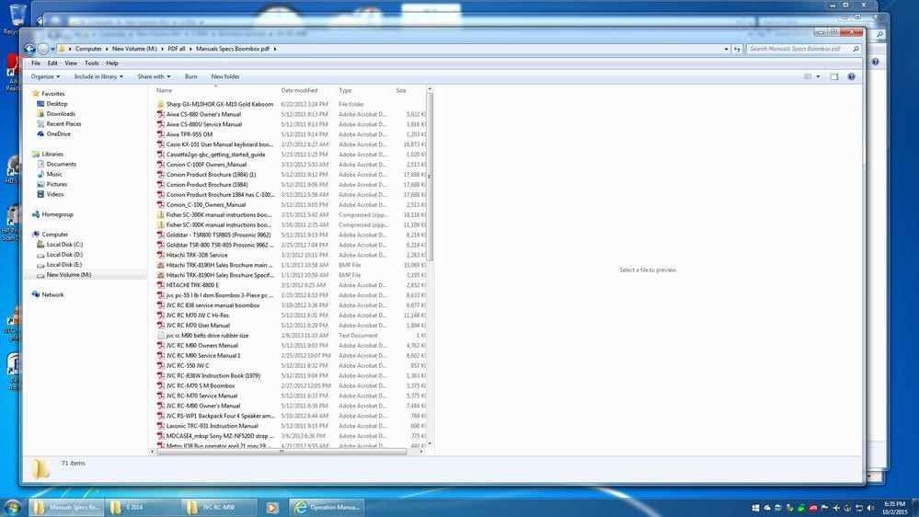The height and width of the screenshot is (517, 919).
Task: Click New Volume (M:) in the address breadcrumb
Action: (x=134, y=50)
